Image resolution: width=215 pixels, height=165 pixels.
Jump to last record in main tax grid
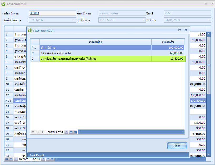pos(52,159)
